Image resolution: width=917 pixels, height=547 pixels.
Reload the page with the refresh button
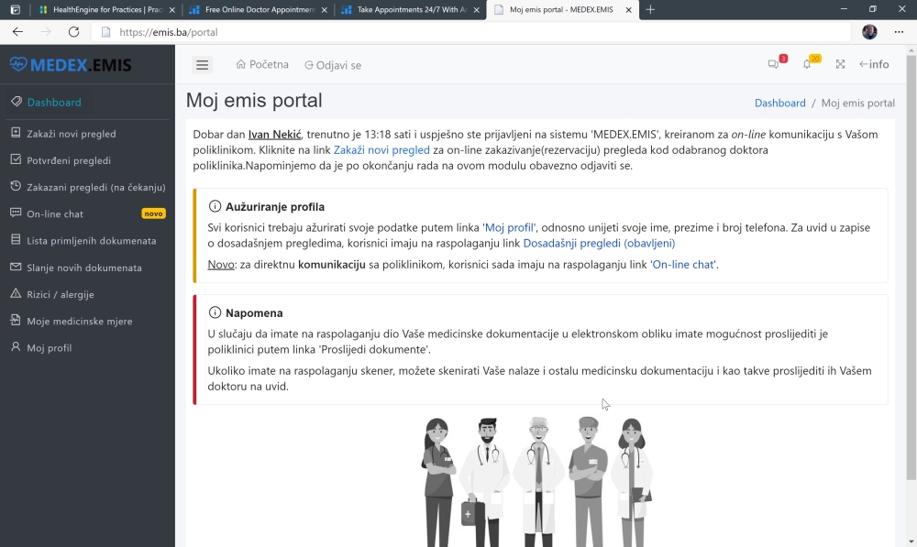[73, 32]
